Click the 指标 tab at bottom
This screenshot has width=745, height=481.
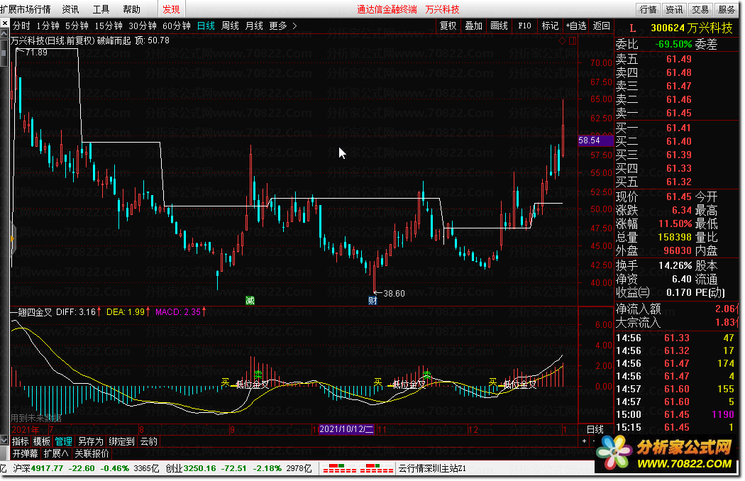point(21,441)
